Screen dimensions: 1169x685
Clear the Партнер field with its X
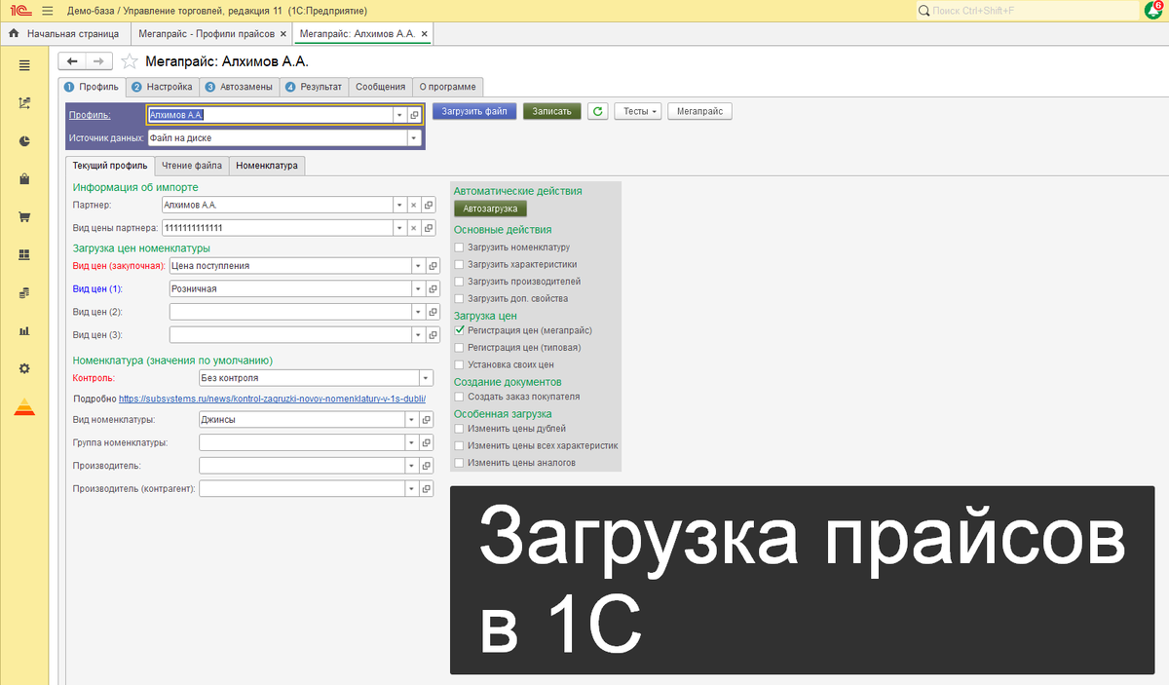click(413, 206)
